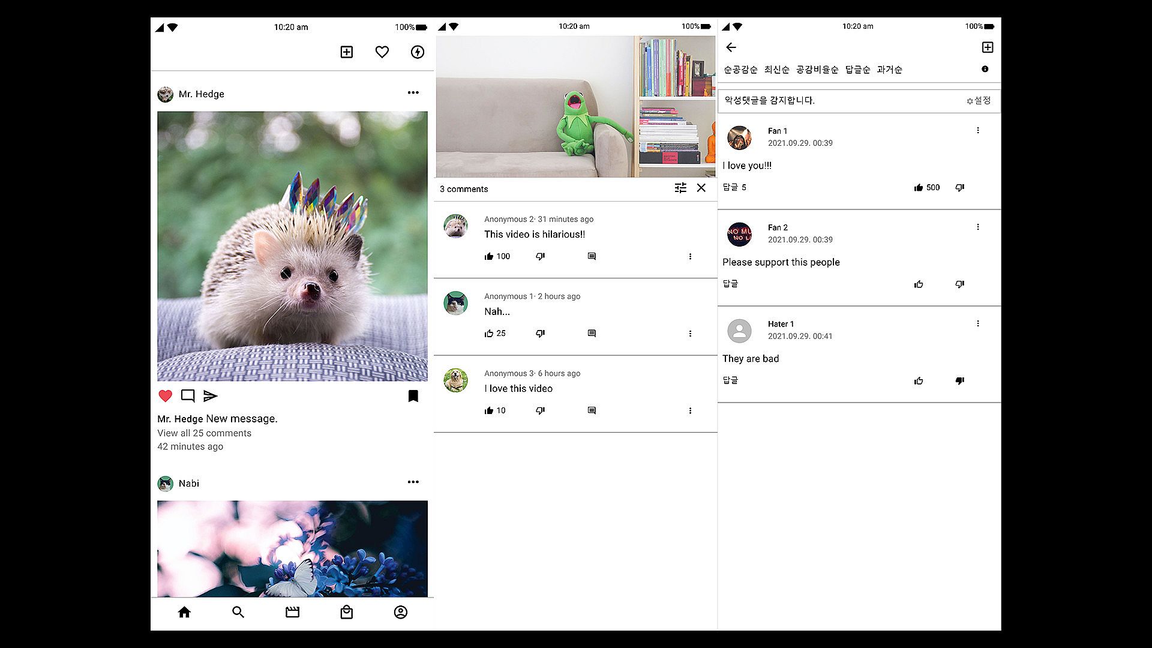Open vertical dots menu on Fan 1 comment
Screen dimensions: 1152x648
point(978,131)
